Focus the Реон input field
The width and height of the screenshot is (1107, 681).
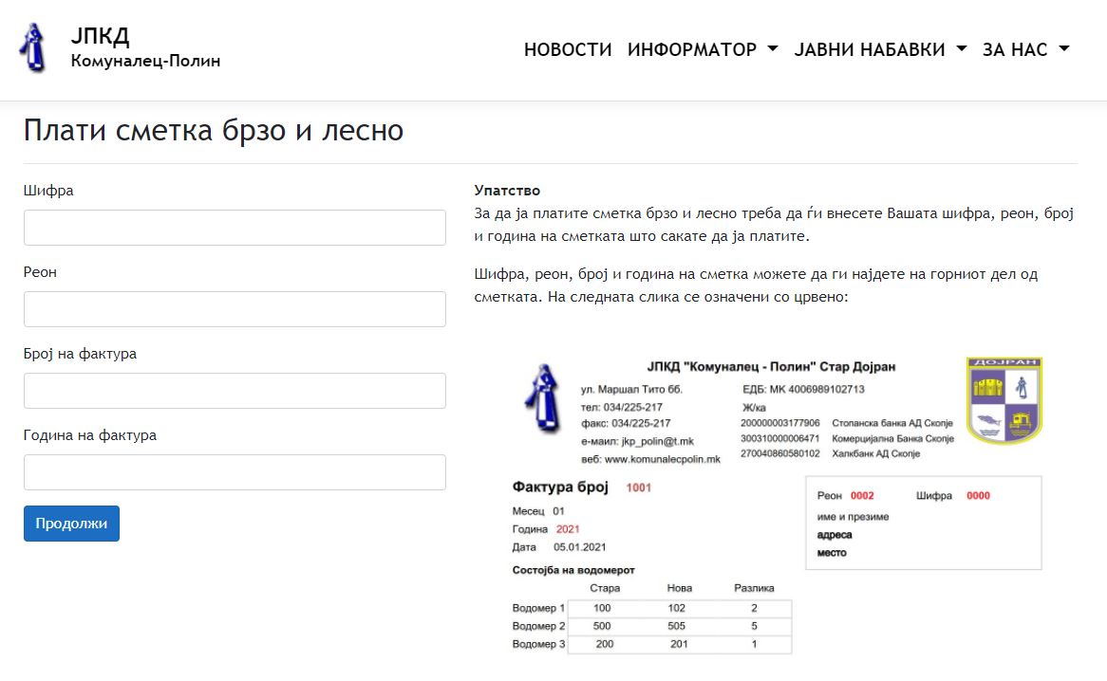pyautogui.click(x=235, y=309)
